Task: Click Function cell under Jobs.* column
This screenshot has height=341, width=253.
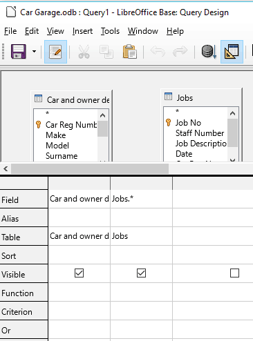Action: click(x=141, y=292)
